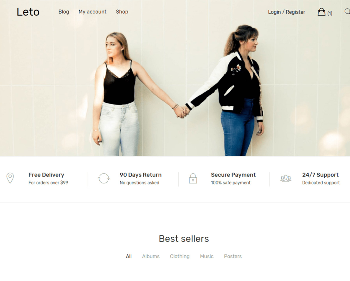Open the shopping bag cart icon

click(321, 12)
